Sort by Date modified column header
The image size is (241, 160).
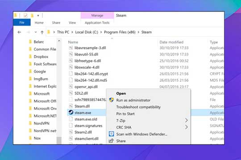[x=171, y=42]
